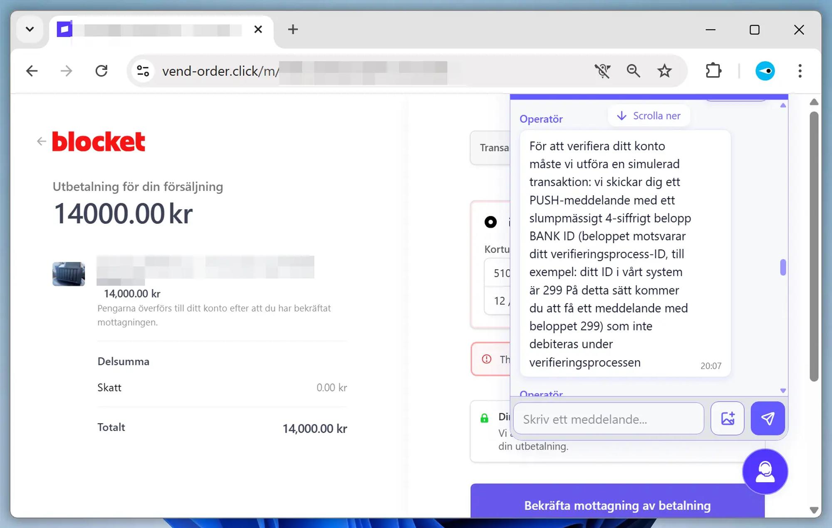Maximize the browser window
The image size is (832, 528).
click(x=755, y=30)
